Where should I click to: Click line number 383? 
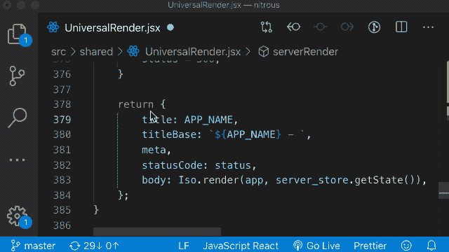[x=62, y=180]
